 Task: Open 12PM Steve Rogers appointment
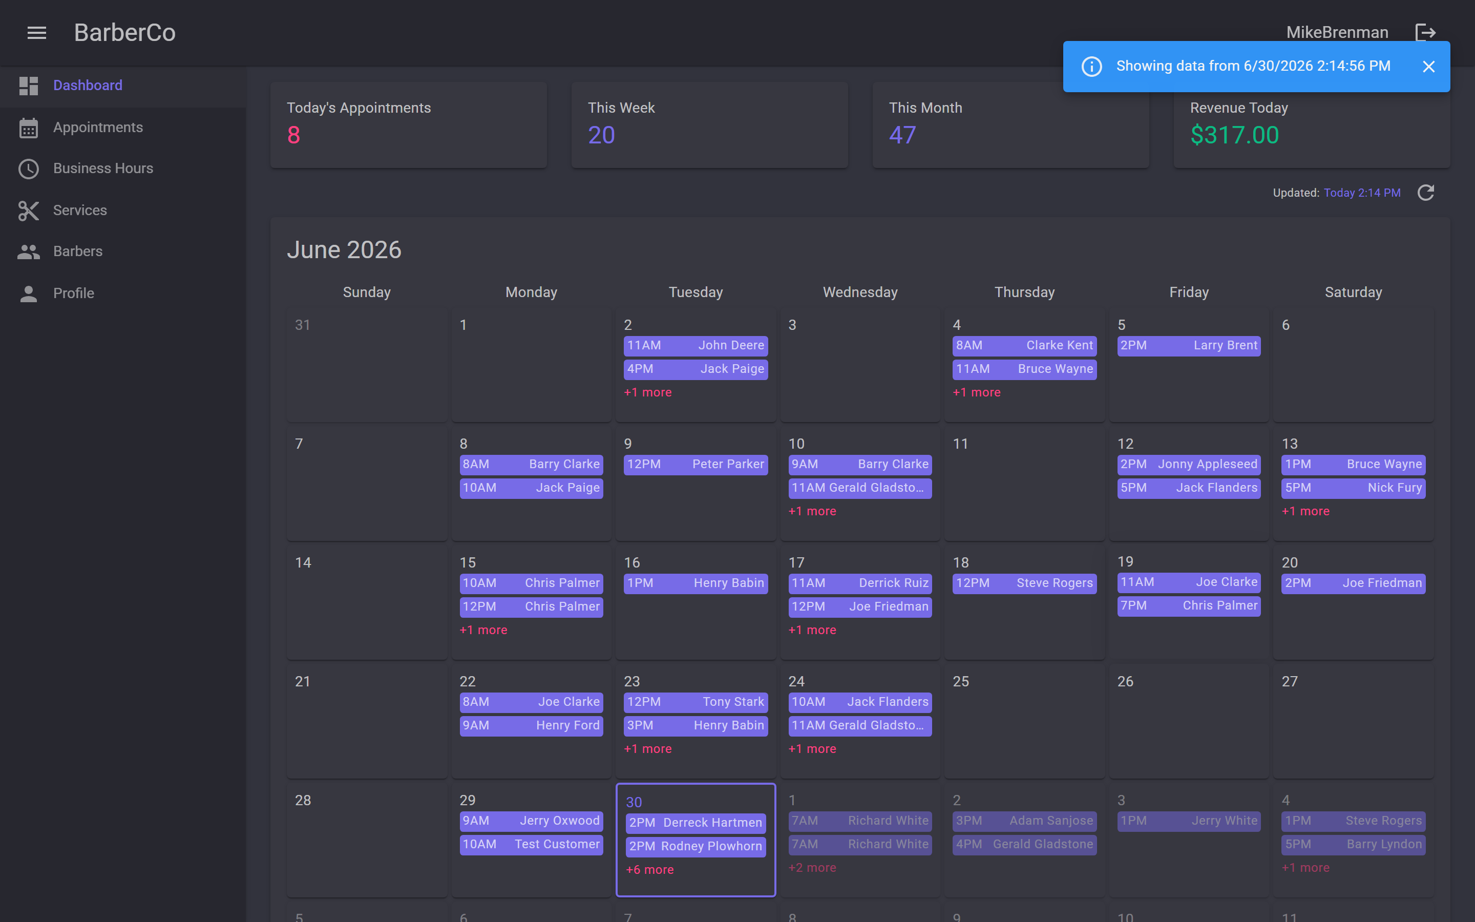1025,583
